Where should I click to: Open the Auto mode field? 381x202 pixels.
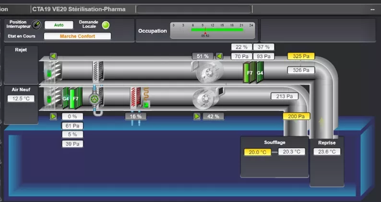pyautogui.click(x=59, y=25)
